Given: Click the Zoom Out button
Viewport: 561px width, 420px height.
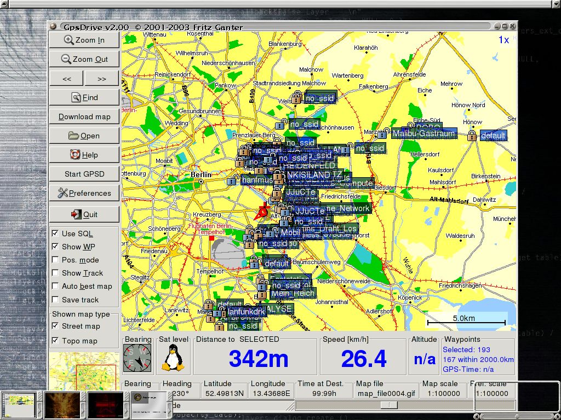Looking at the screenshot, I should [x=84, y=59].
